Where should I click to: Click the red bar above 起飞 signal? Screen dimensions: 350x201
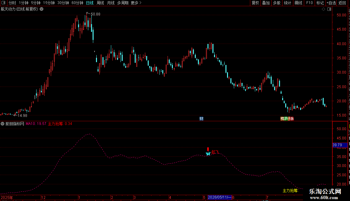208,149
